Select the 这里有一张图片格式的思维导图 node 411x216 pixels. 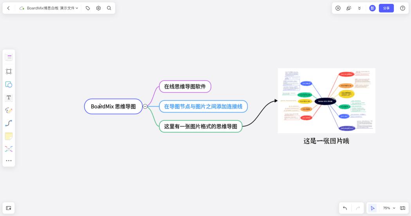pyautogui.click(x=200, y=126)
